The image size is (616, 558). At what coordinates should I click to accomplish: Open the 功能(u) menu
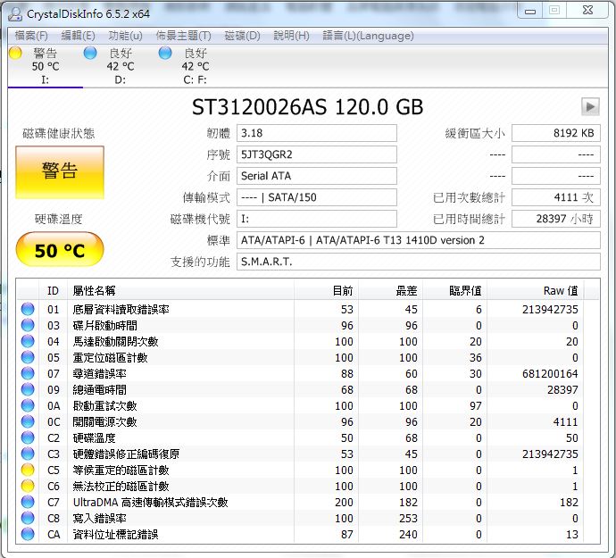click(x=125, y=36)
